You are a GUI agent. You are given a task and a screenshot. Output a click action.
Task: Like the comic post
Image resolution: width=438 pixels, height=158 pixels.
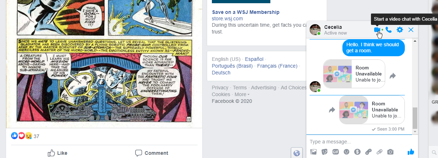pos(57,153)
